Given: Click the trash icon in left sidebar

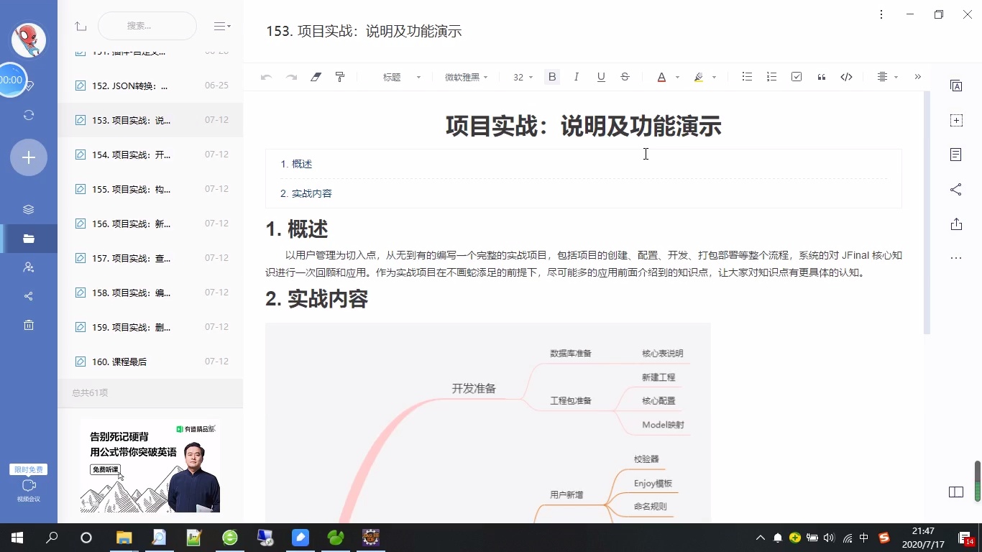Looking at the screenshot, I should click(x=29, y=325).
